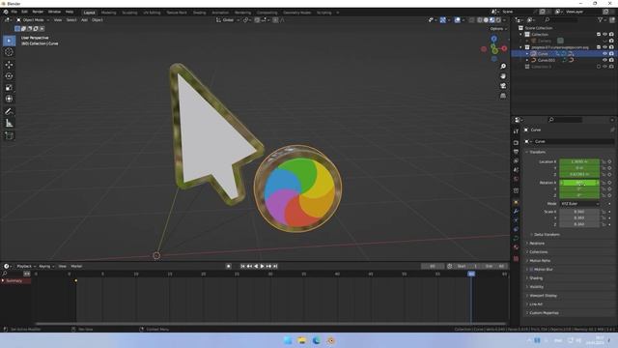Expand the Curve item in the outliner
The width and height of the screenshot is (618, 348).
(527, 54)
